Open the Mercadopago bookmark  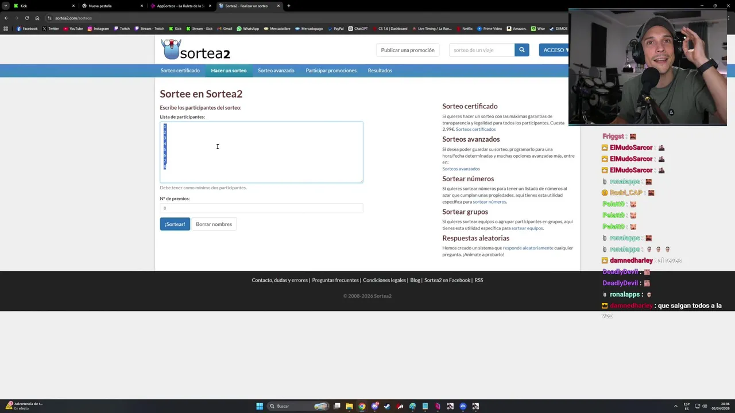click(309, 29)
